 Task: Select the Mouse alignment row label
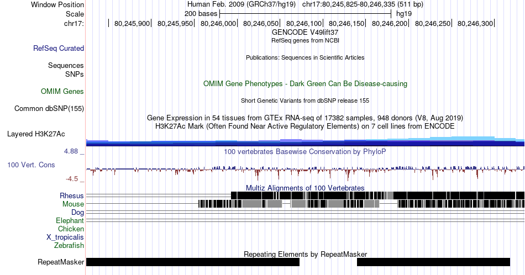[x=73, y=204]
